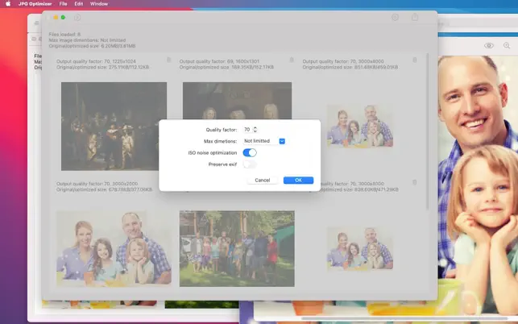Select the large family photo thumbnail

coord(114,248)
